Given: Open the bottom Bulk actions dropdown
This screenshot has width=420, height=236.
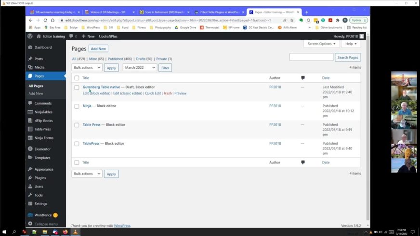Looking at the screenshot, I should click(87, 174).
